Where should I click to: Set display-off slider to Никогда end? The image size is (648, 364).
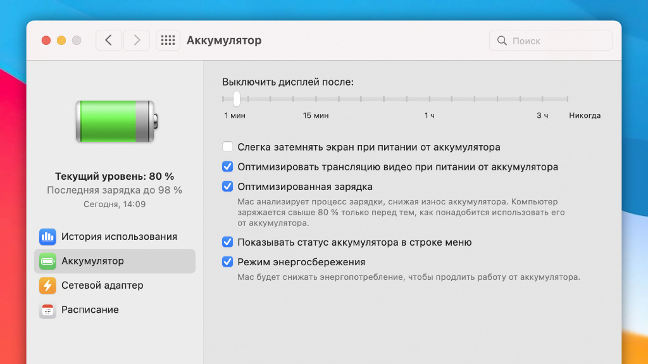coord(568,99)
